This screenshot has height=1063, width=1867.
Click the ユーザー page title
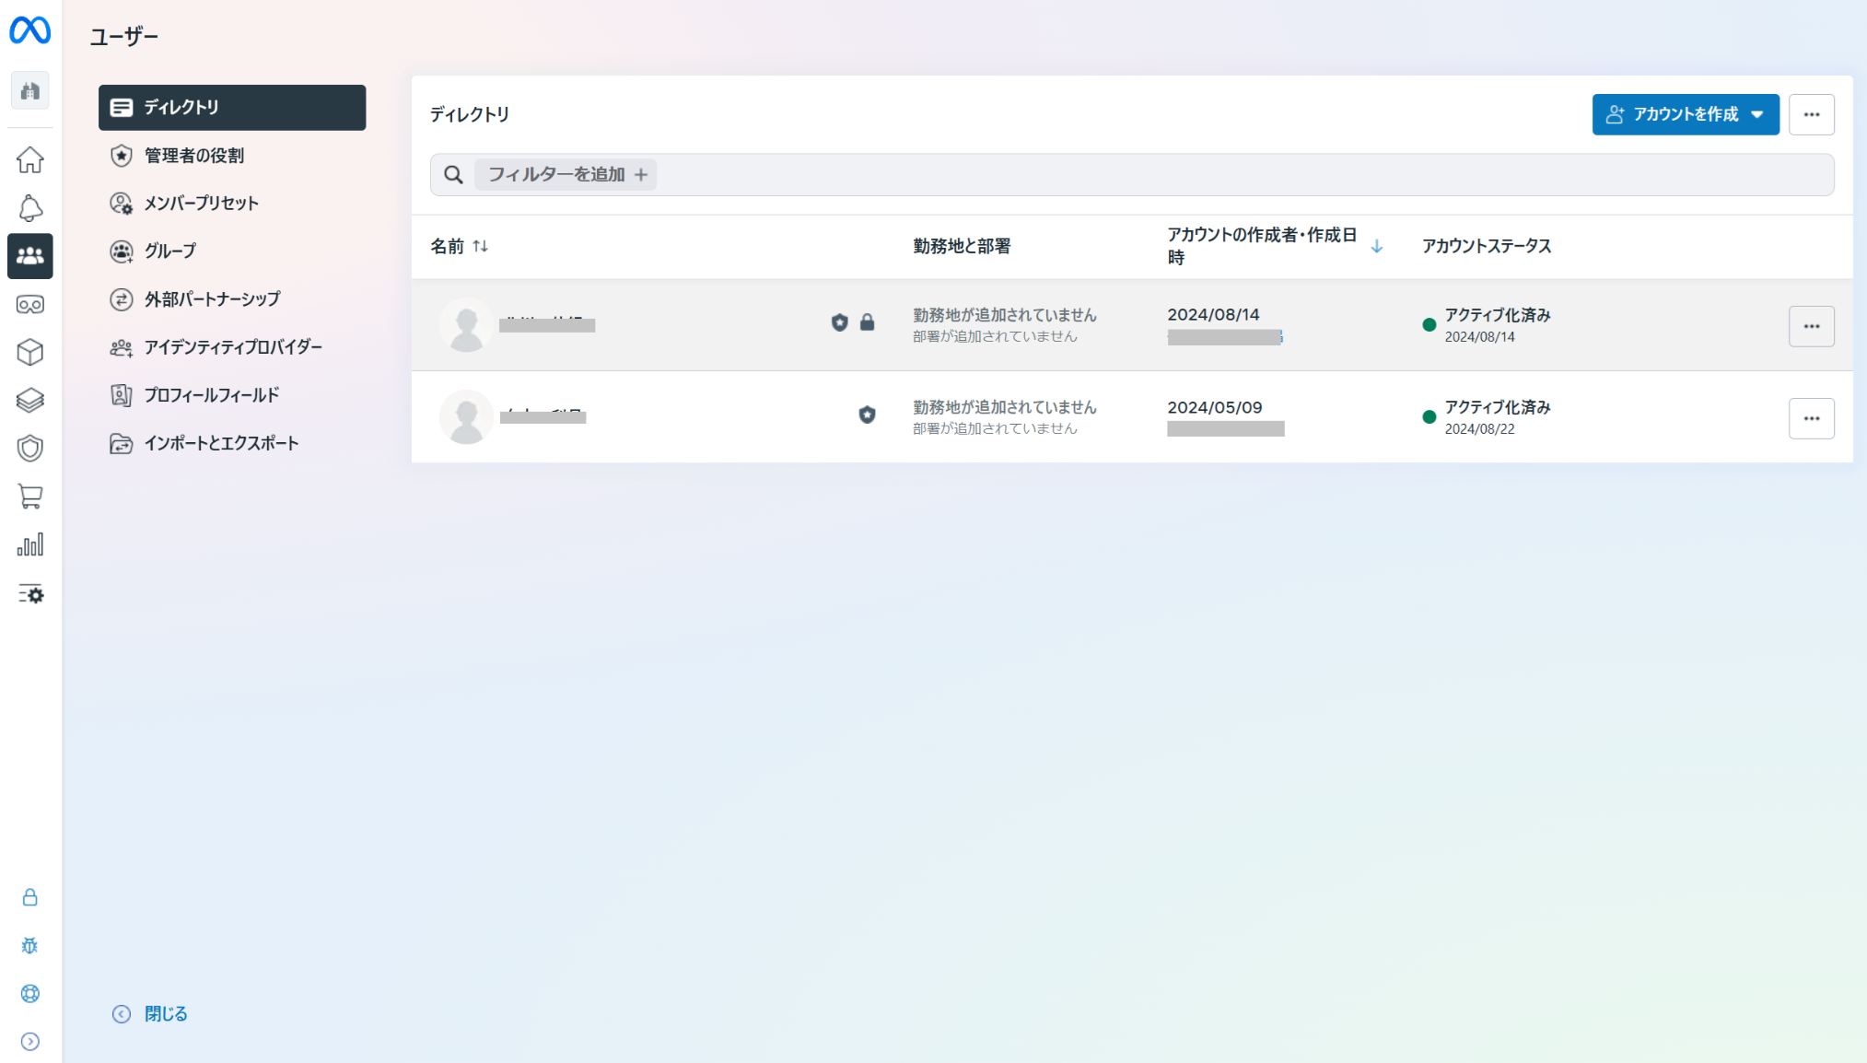point(124,37)
